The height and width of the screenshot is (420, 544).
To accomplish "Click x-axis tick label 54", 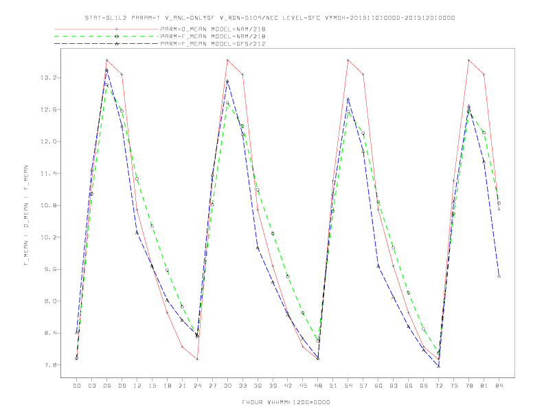I will (348, 386).
